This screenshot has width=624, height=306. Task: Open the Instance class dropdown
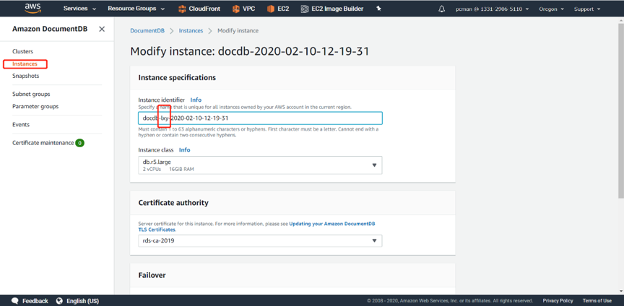coord(260,165)
